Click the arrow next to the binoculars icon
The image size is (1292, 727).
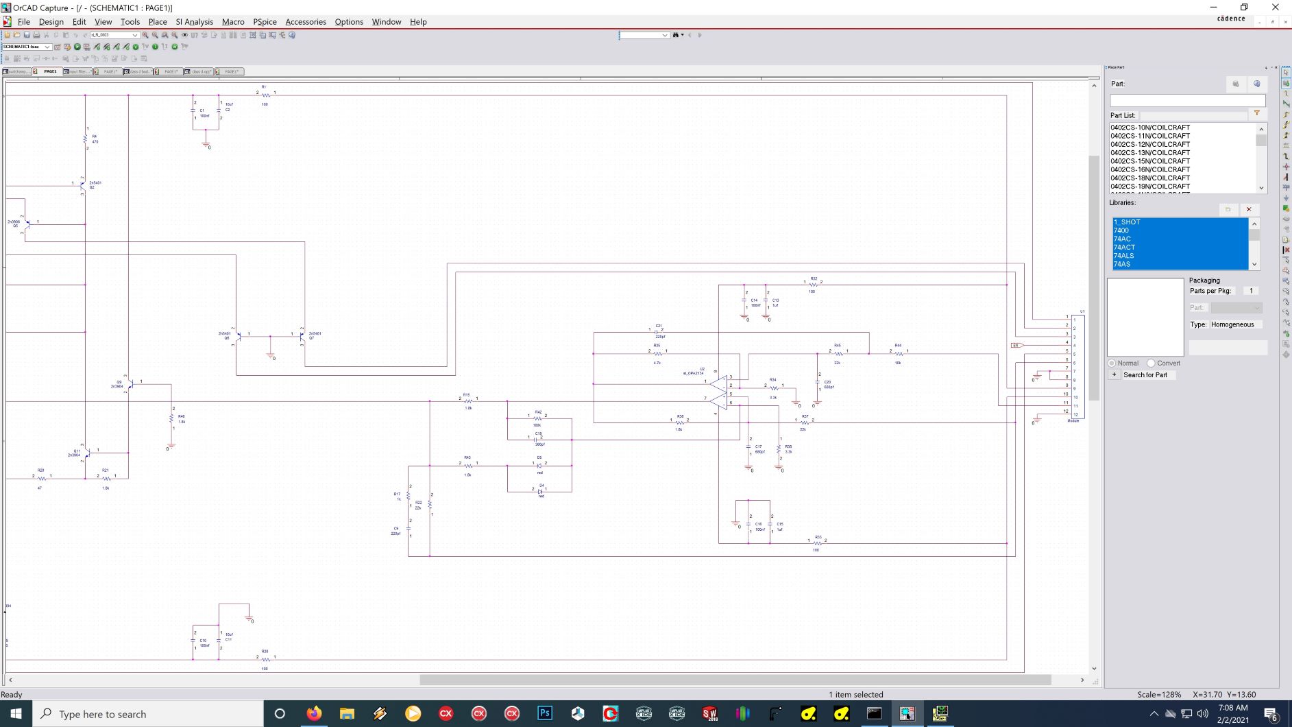(683, 35)
